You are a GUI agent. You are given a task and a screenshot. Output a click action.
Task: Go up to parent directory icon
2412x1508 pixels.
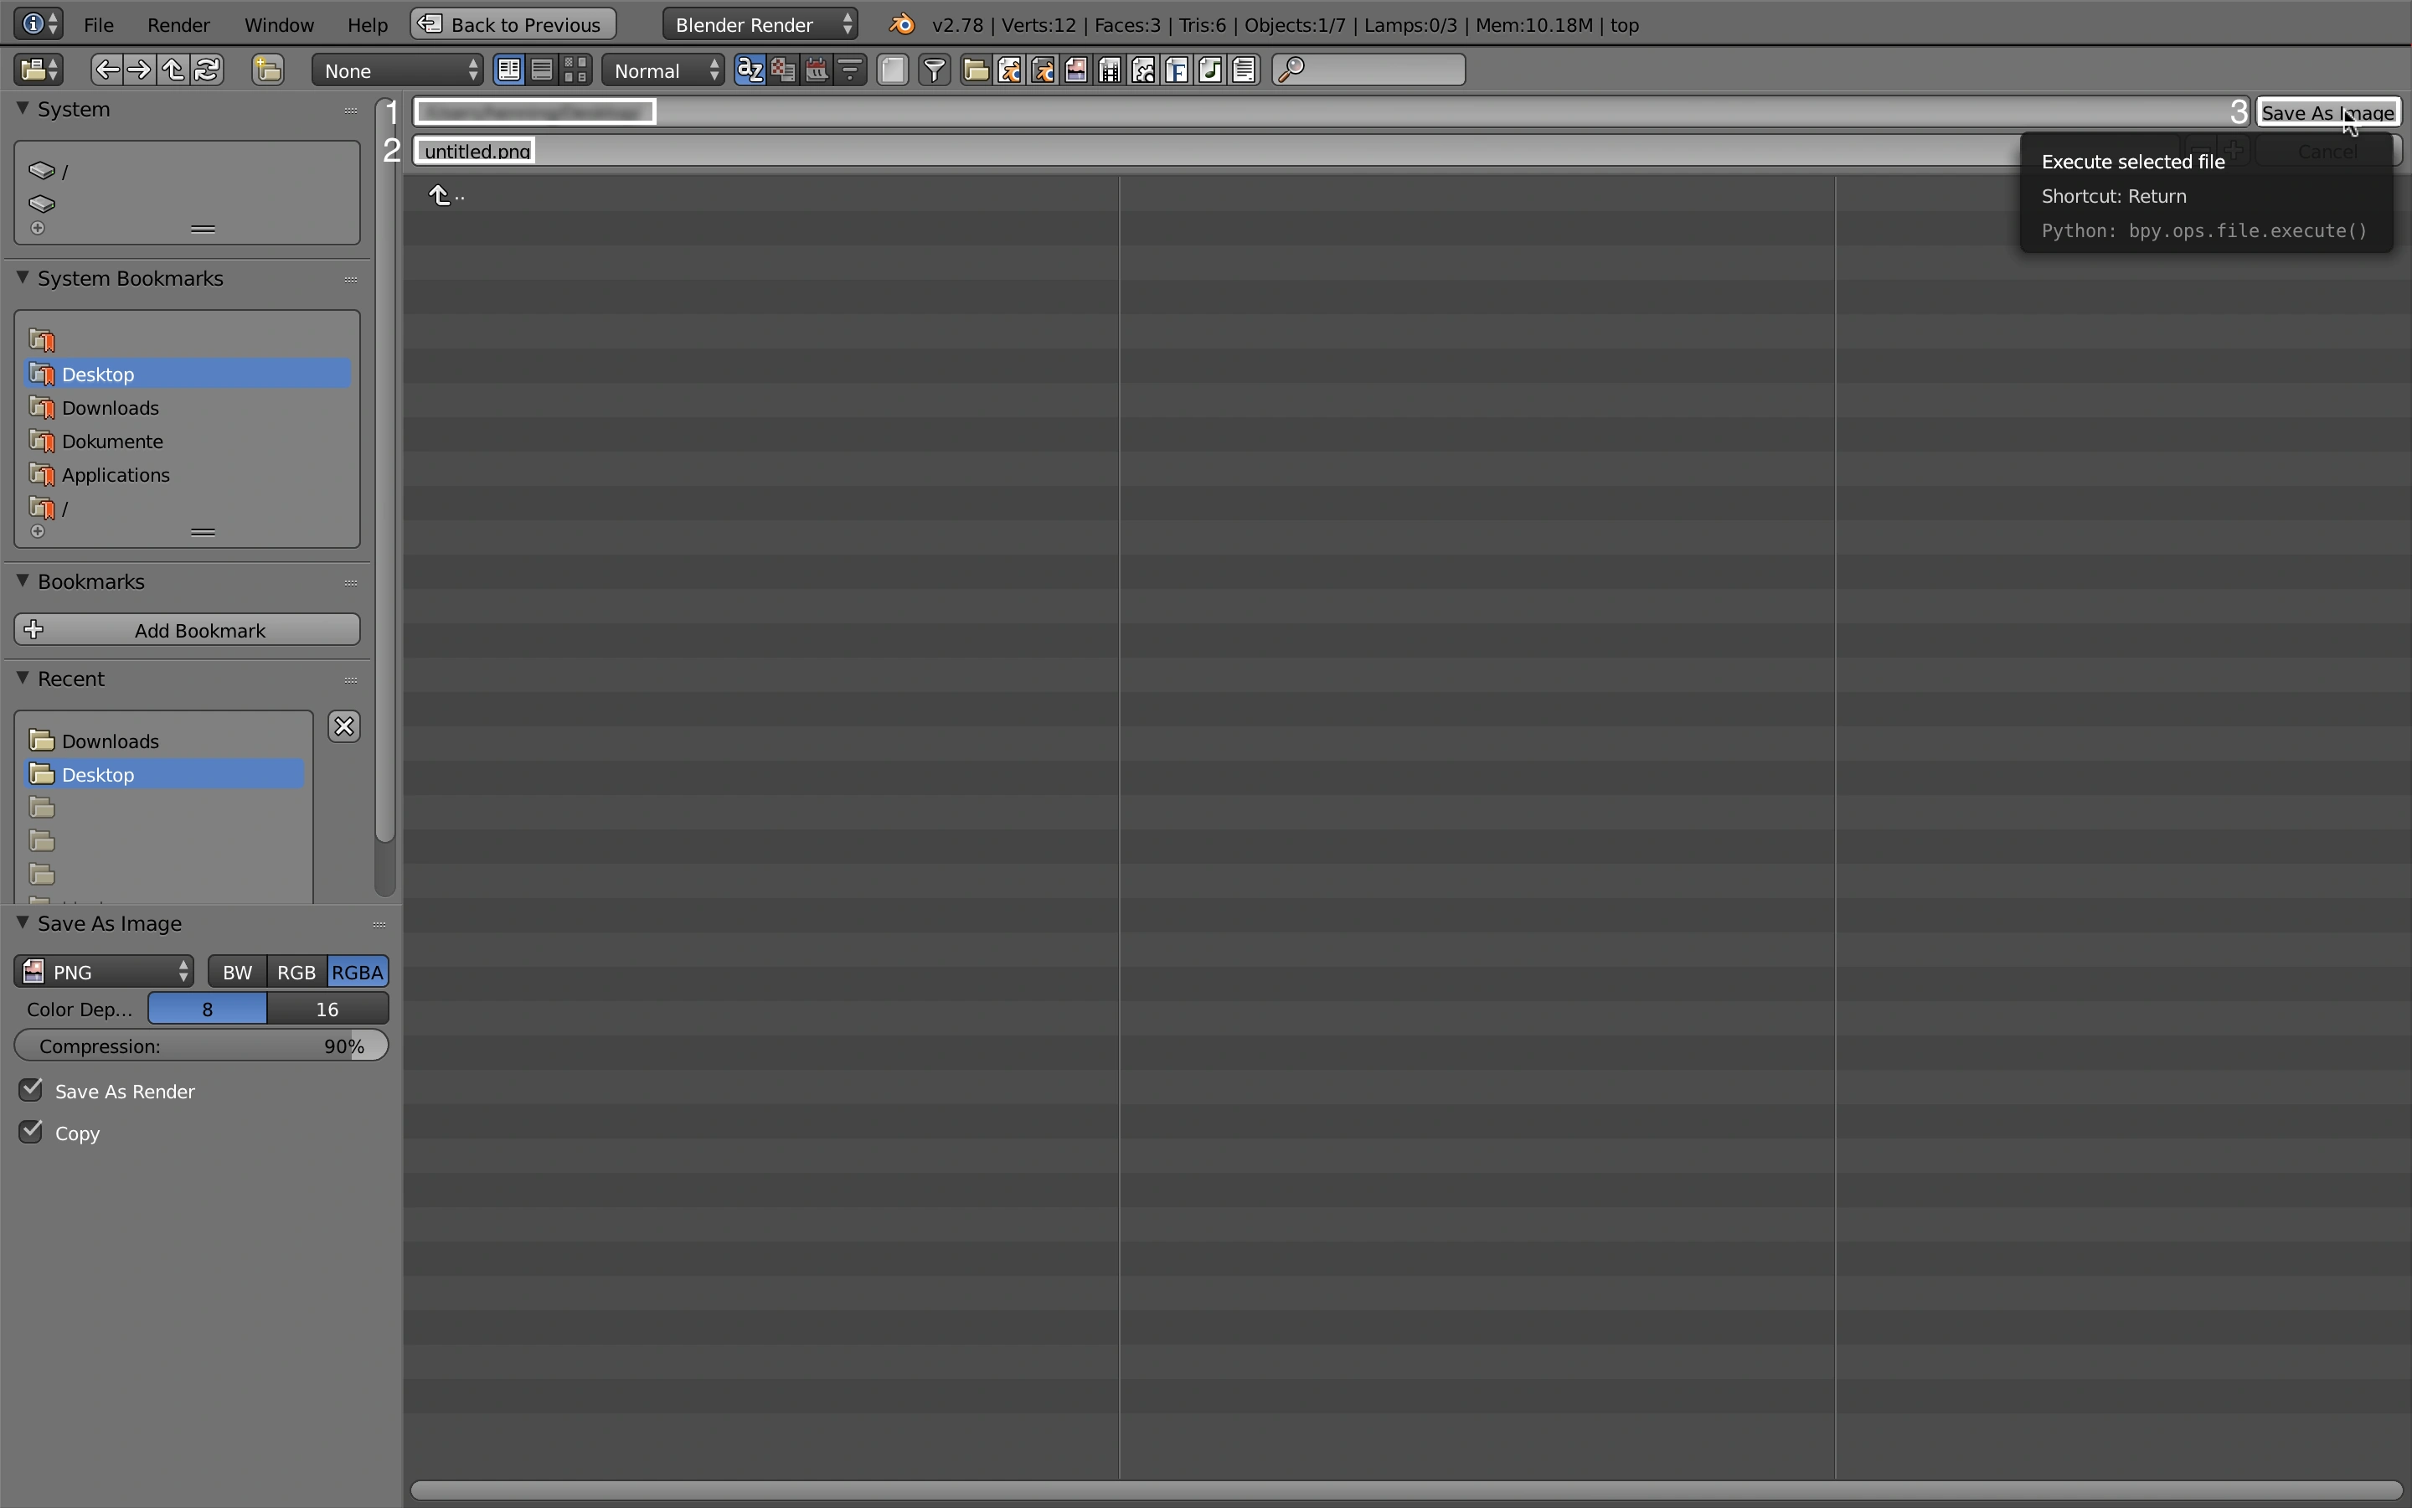(x=173, y=70)
